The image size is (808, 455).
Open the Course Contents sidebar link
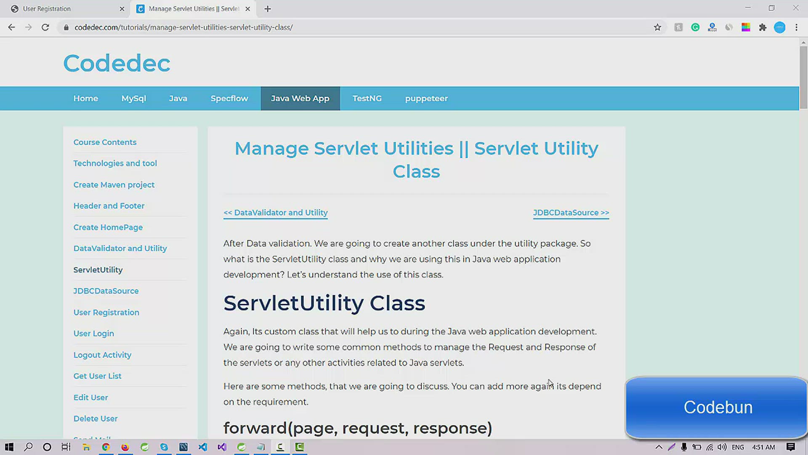click(x=105, y=142)
